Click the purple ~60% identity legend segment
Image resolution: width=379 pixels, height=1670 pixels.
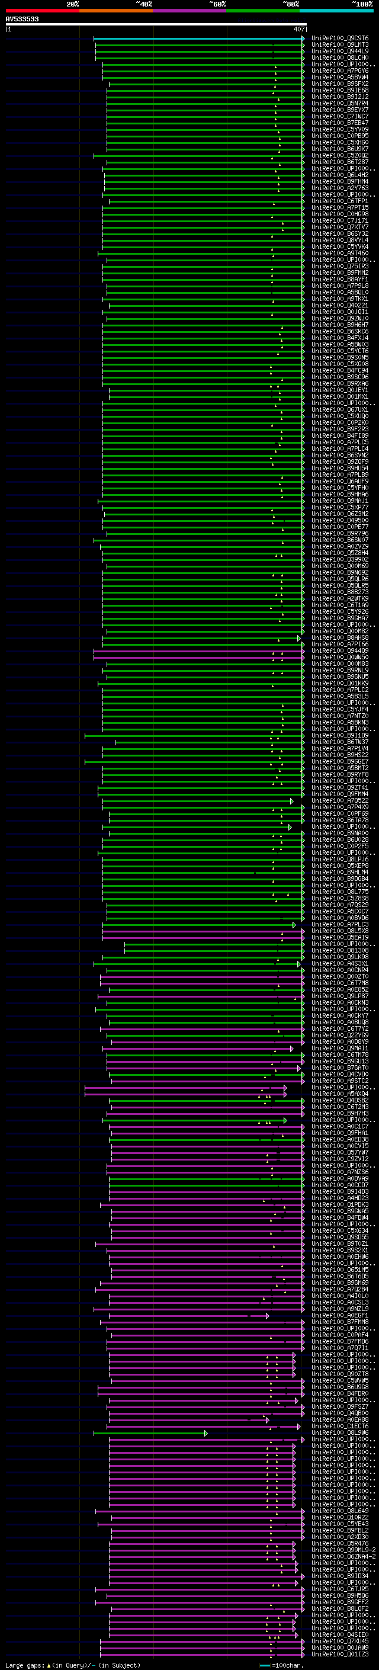(190, 11)
